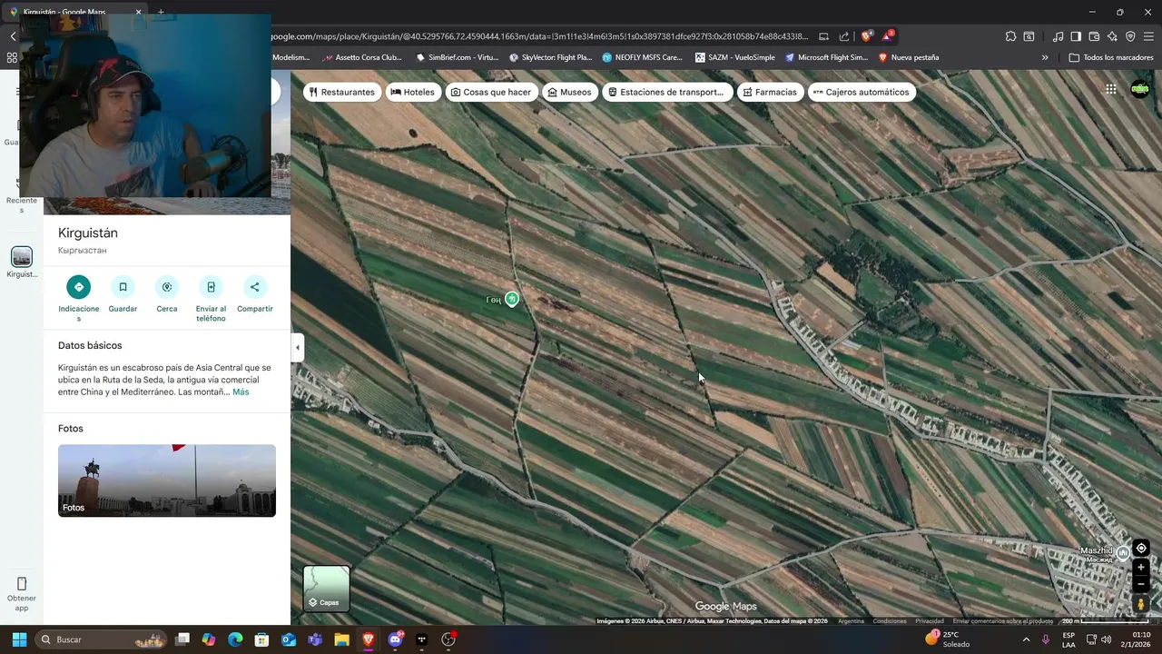Open the browser share page icon

coord(844,36)
